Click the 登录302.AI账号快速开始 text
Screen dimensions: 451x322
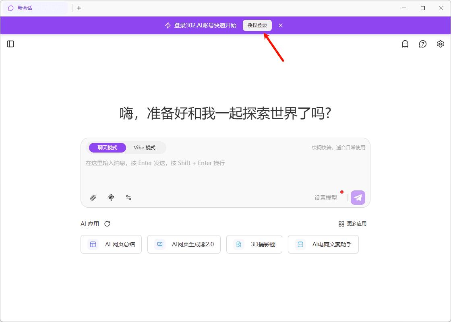pyautogui.click(x=205, y=25)
